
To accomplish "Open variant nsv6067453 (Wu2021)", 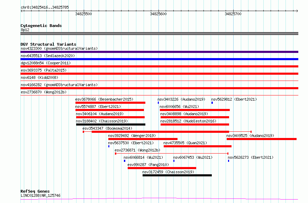I will 193,157.
